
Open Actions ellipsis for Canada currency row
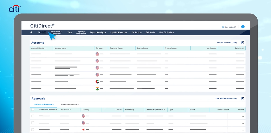pyautogui.click(x=242, y=130)
